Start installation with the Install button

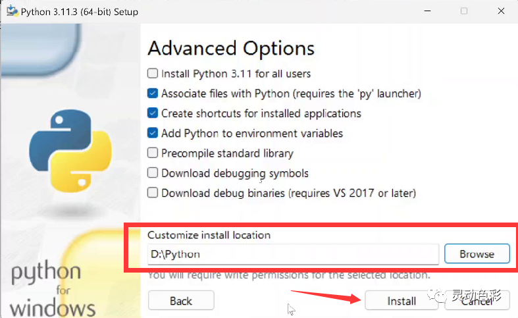coord(401,300)
